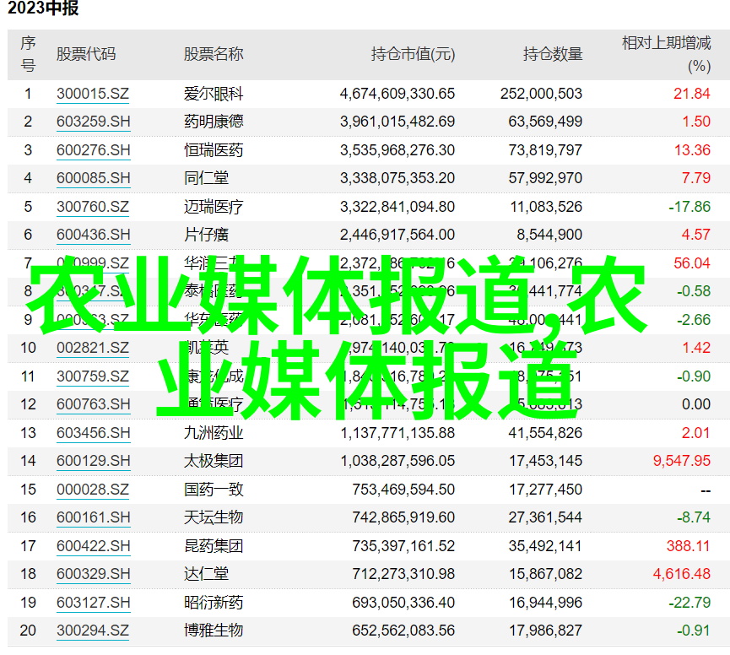Image resolution: width=730 pixels, height=655 pixels.
Task: Click the stock name 天坛生物
Action: coord(214,517)
